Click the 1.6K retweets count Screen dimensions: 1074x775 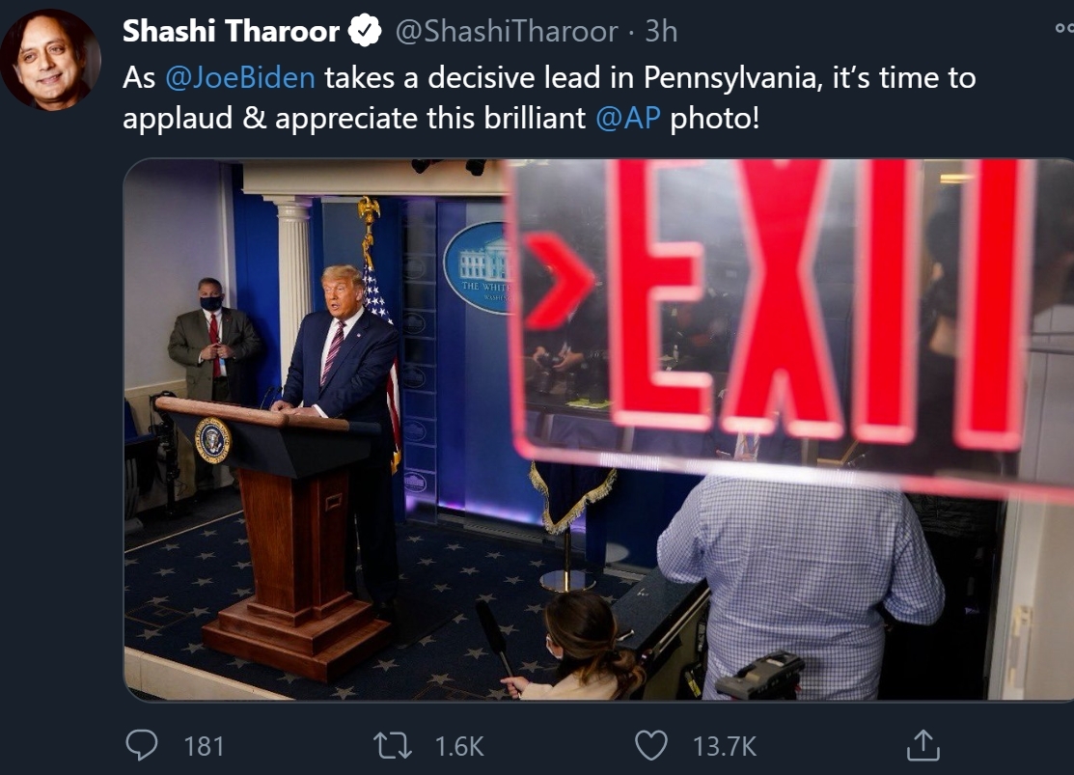click(x=459, y=746)
